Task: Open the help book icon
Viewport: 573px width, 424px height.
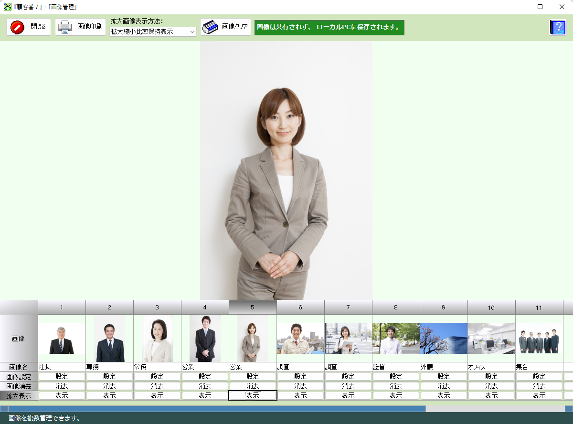Action: [x=557, y=27]
